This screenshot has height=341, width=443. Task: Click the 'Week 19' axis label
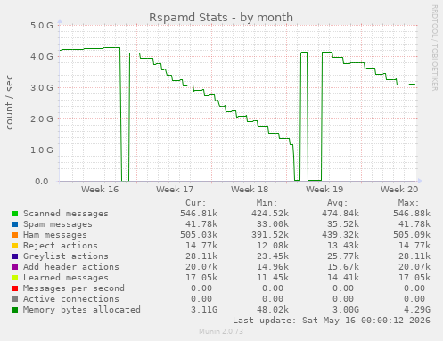(324, 190)
